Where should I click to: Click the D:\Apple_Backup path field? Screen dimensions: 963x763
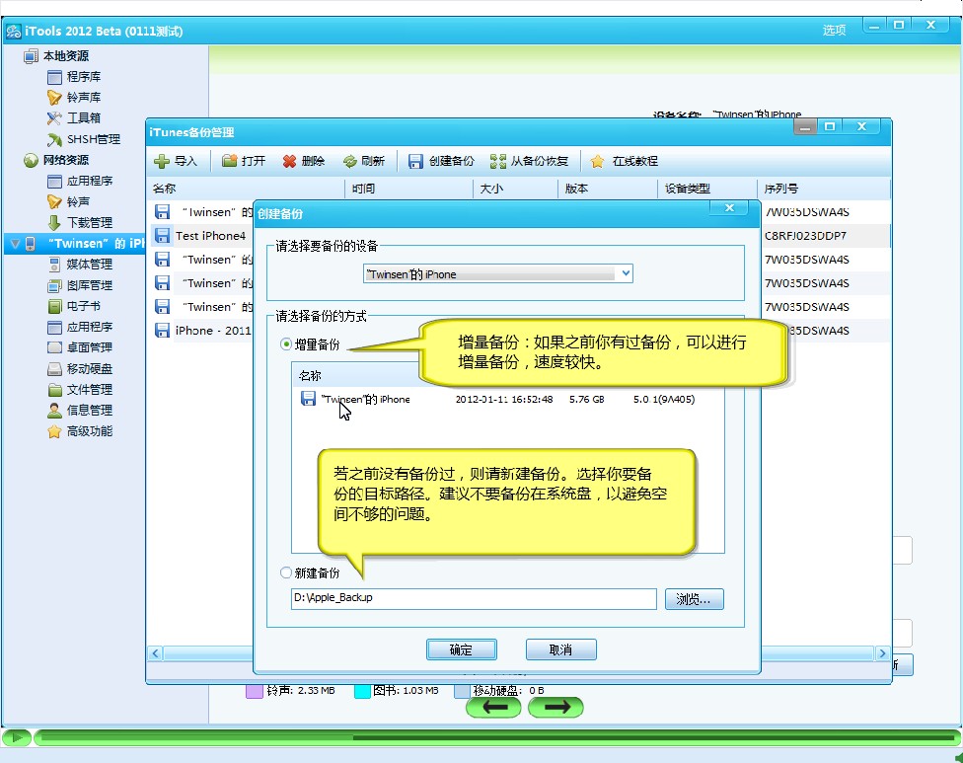click(474, 598)
